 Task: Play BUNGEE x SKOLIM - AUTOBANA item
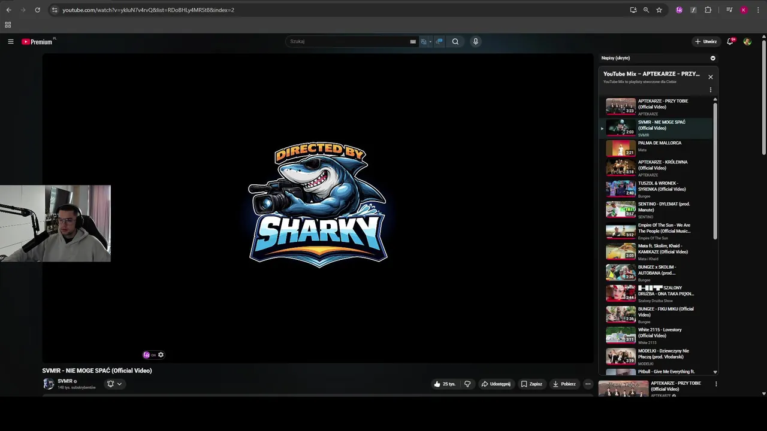[x=657, y=273]
